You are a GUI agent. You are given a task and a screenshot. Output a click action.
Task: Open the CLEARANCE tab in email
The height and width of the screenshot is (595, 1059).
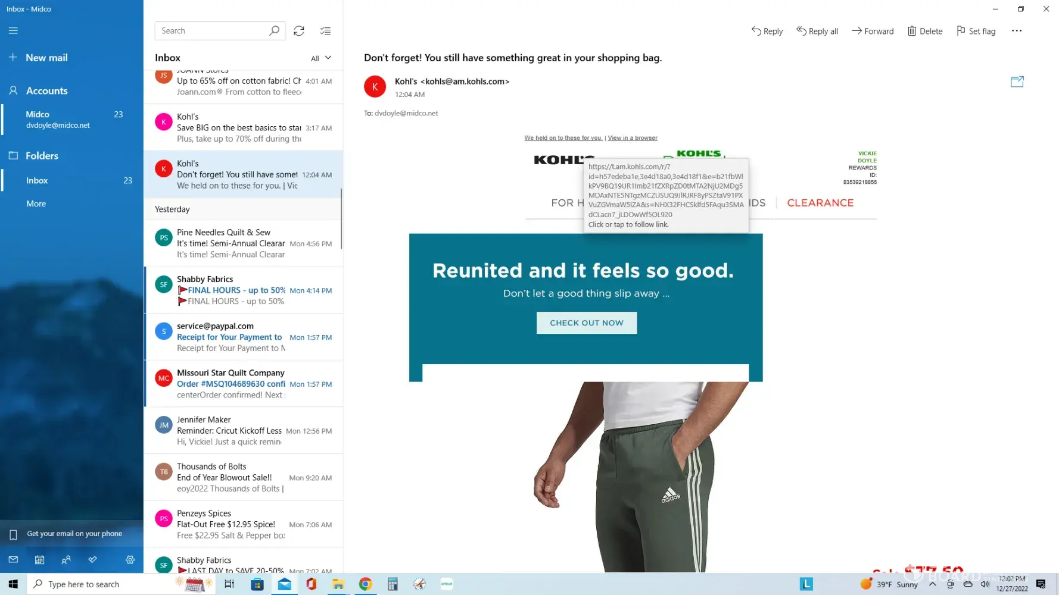(x=820, y=203)
